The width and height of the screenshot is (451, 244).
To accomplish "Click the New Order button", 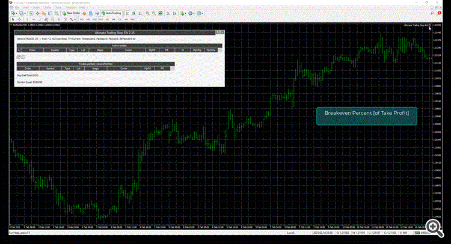I will (x=72, y=13).
